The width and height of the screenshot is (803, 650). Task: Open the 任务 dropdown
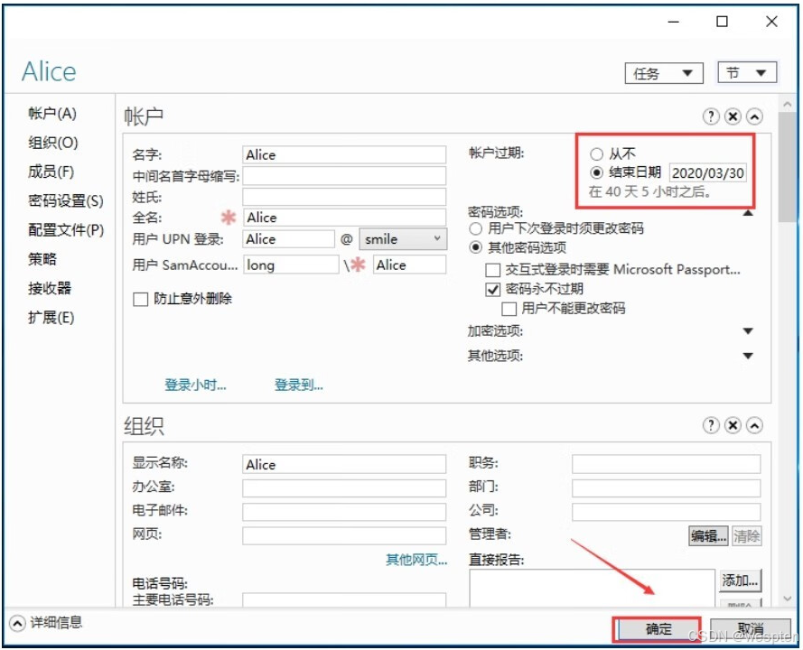(664, 73)
